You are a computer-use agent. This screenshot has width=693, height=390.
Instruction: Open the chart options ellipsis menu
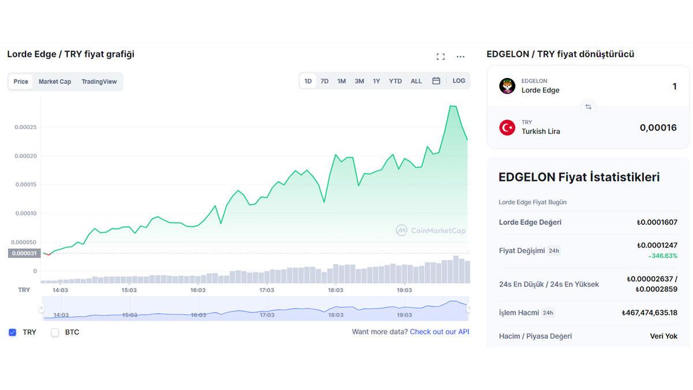(460, 56)
